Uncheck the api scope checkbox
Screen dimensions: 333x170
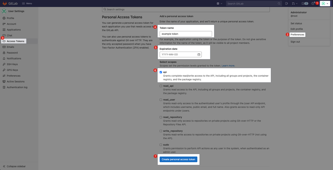coord(161,72)
